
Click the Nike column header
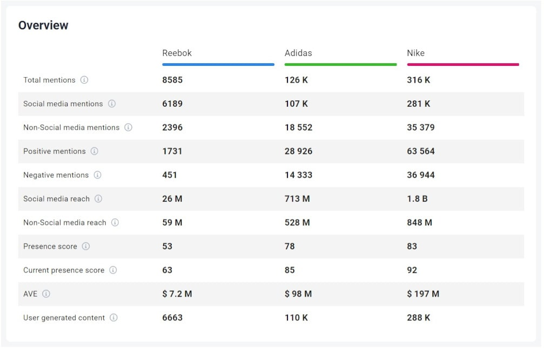pyautogui.click(x=416, y=53)
